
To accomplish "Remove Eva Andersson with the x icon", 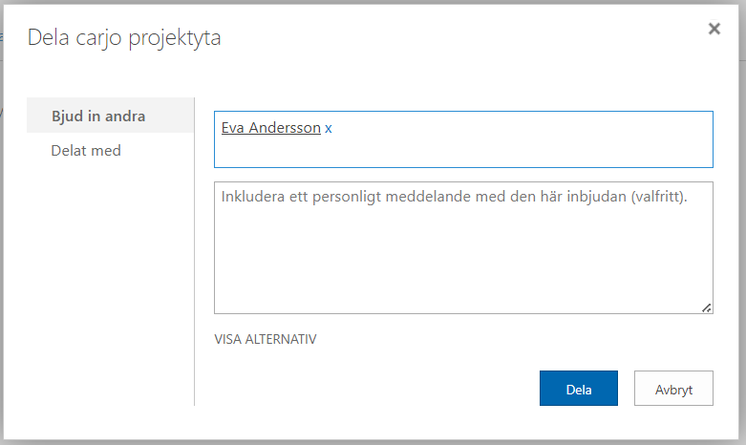I will coord(329,128).
